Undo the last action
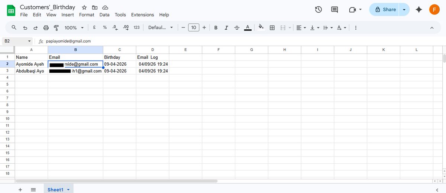The width and height of the screenshot is (446, 193). point(25,27)
